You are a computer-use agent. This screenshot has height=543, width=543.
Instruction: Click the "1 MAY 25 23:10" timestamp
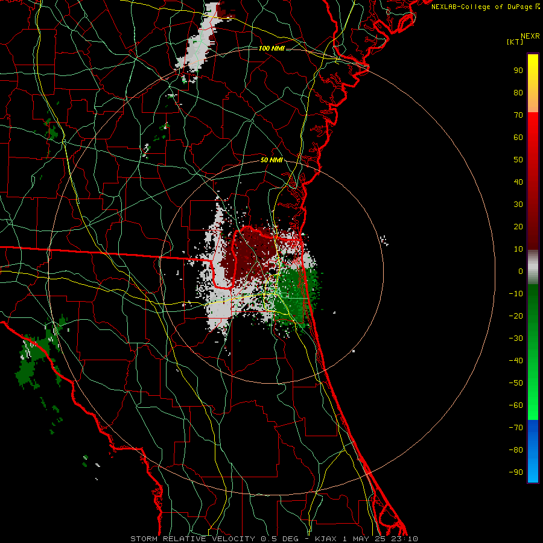click(380, 539)
